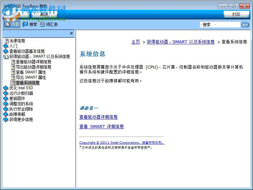This screenshot has height=190, width=253.
Task: Click the topic icon beside 导出驱动器详细信息
Action: (x=13, y=67)
